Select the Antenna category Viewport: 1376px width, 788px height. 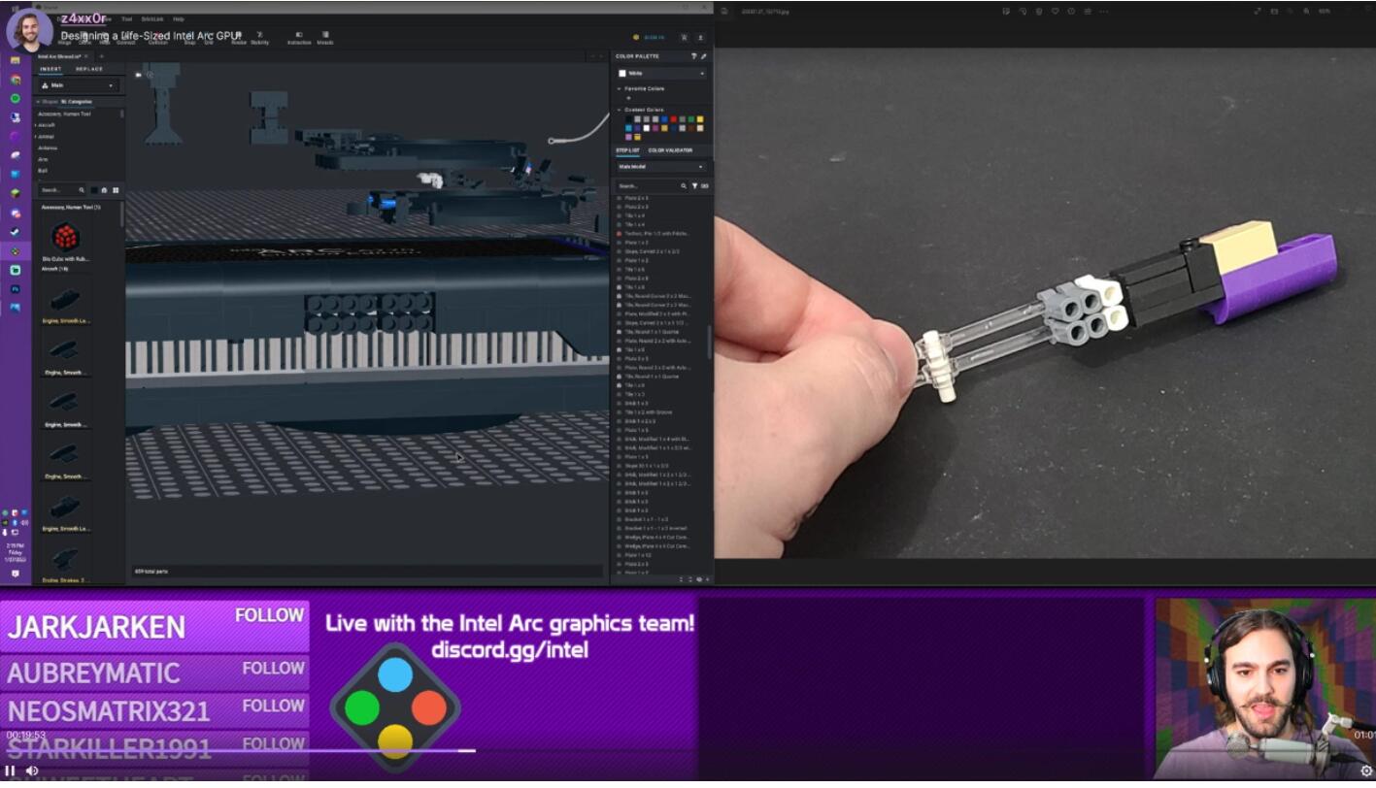(x=48, y=148)
